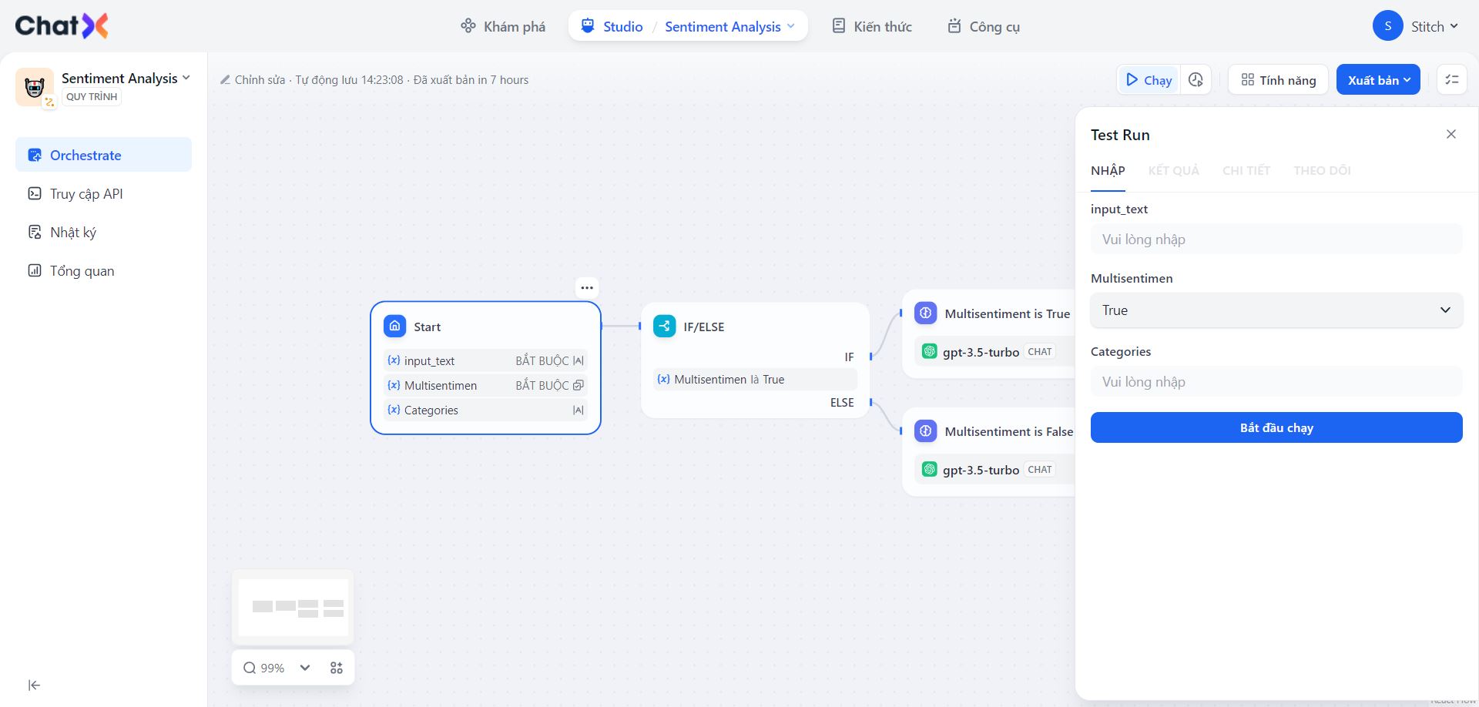The width and height of the screenshot is (1479, 707).
Task: Close the Test Run panel
Action: coord(1451,135)
